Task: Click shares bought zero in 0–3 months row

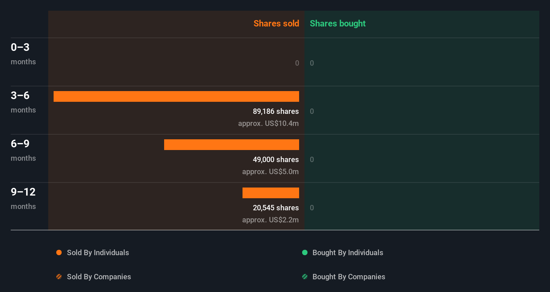Action: tap(312, 63)
